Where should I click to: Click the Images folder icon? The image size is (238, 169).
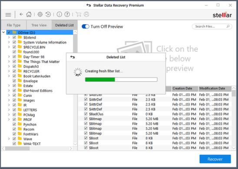[x=20, y=100]
